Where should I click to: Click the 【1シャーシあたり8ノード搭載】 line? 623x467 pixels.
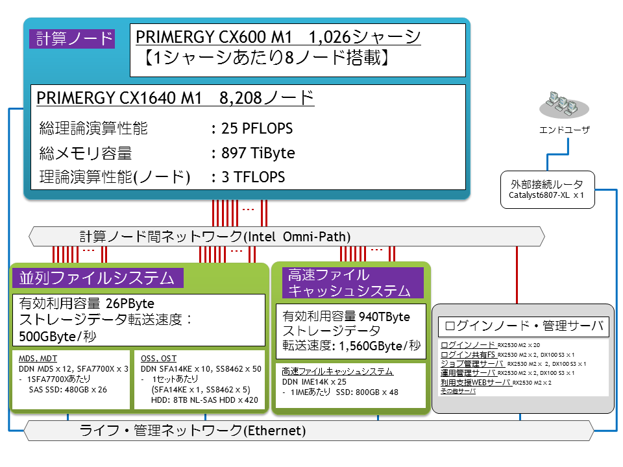(266, 58)
